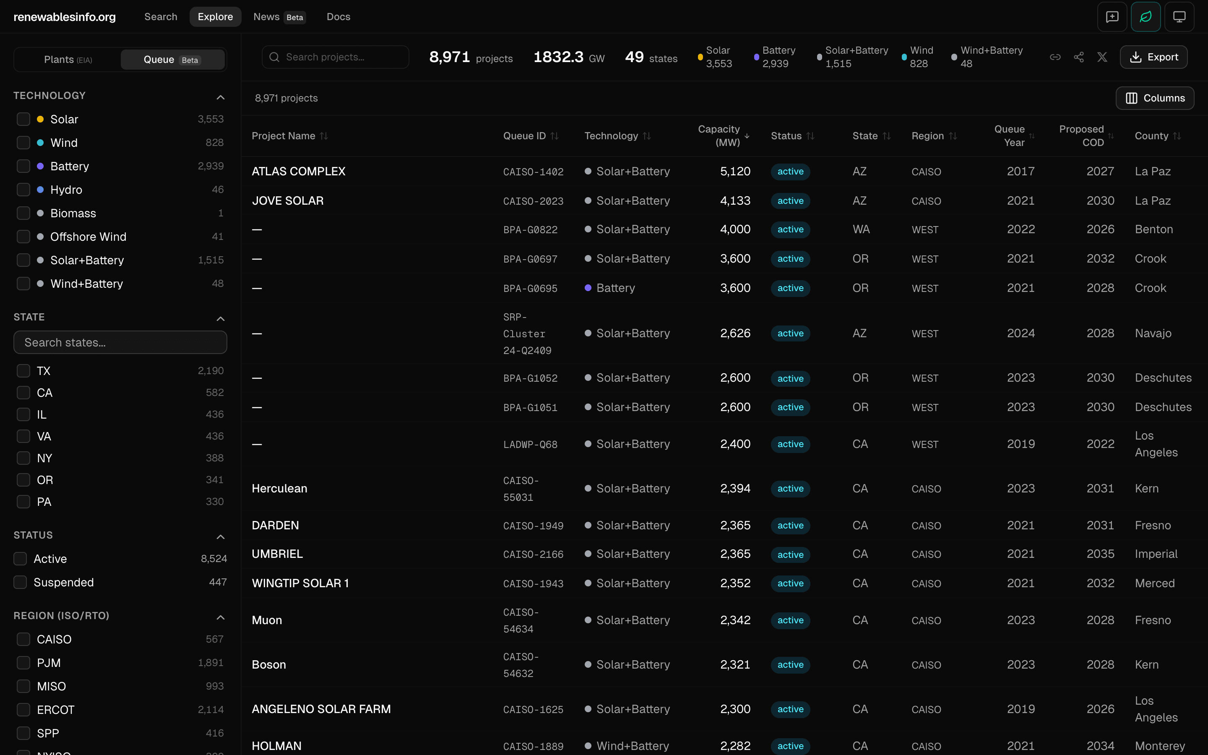Check the Active status checkbox

(x=20, y=559)
